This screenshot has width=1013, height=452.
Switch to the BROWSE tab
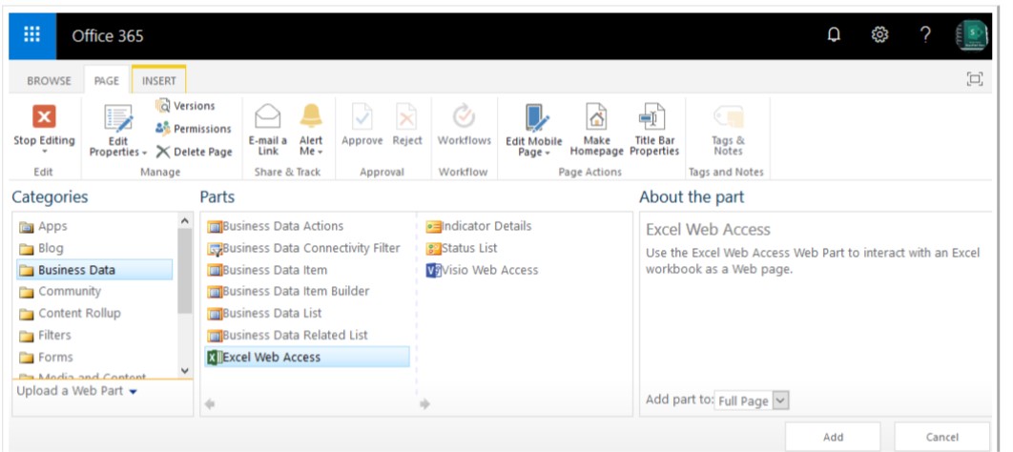coord(49,81)
